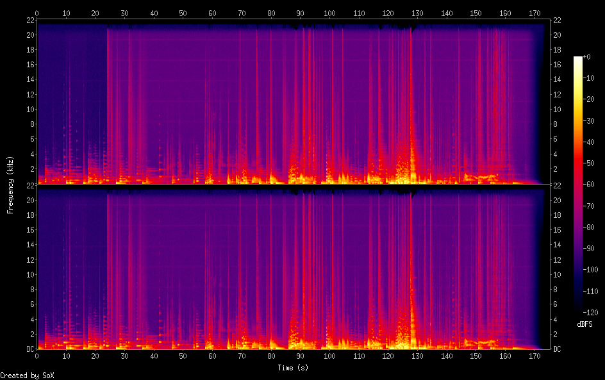Click the color scale gradient bar
The height and width of the screenshot is (380, 605).
pyautogui.click(x=578, y=185)
